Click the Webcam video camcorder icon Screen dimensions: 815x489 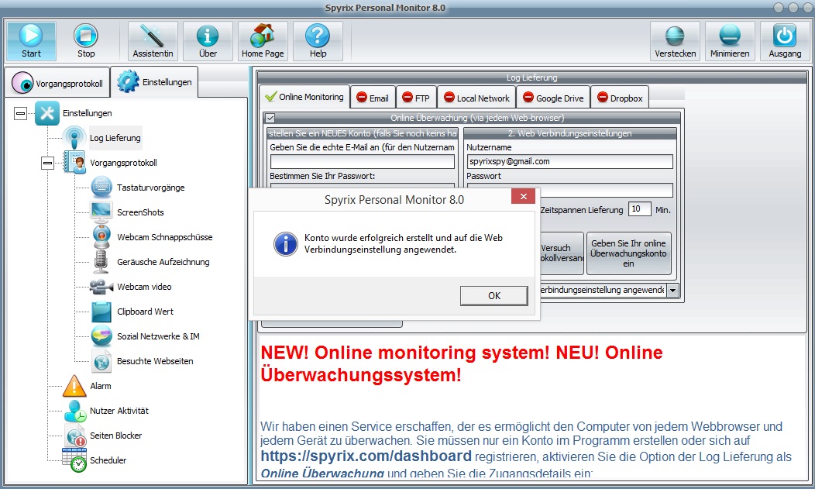tap(101, 286)
